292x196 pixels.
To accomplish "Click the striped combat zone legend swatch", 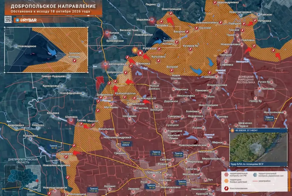I will [x=226, y=181].
